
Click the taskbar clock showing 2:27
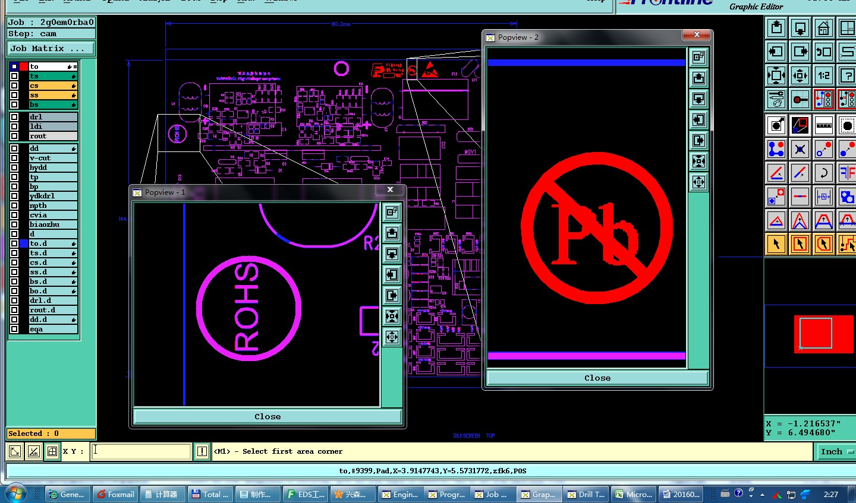tap(831, 494)
